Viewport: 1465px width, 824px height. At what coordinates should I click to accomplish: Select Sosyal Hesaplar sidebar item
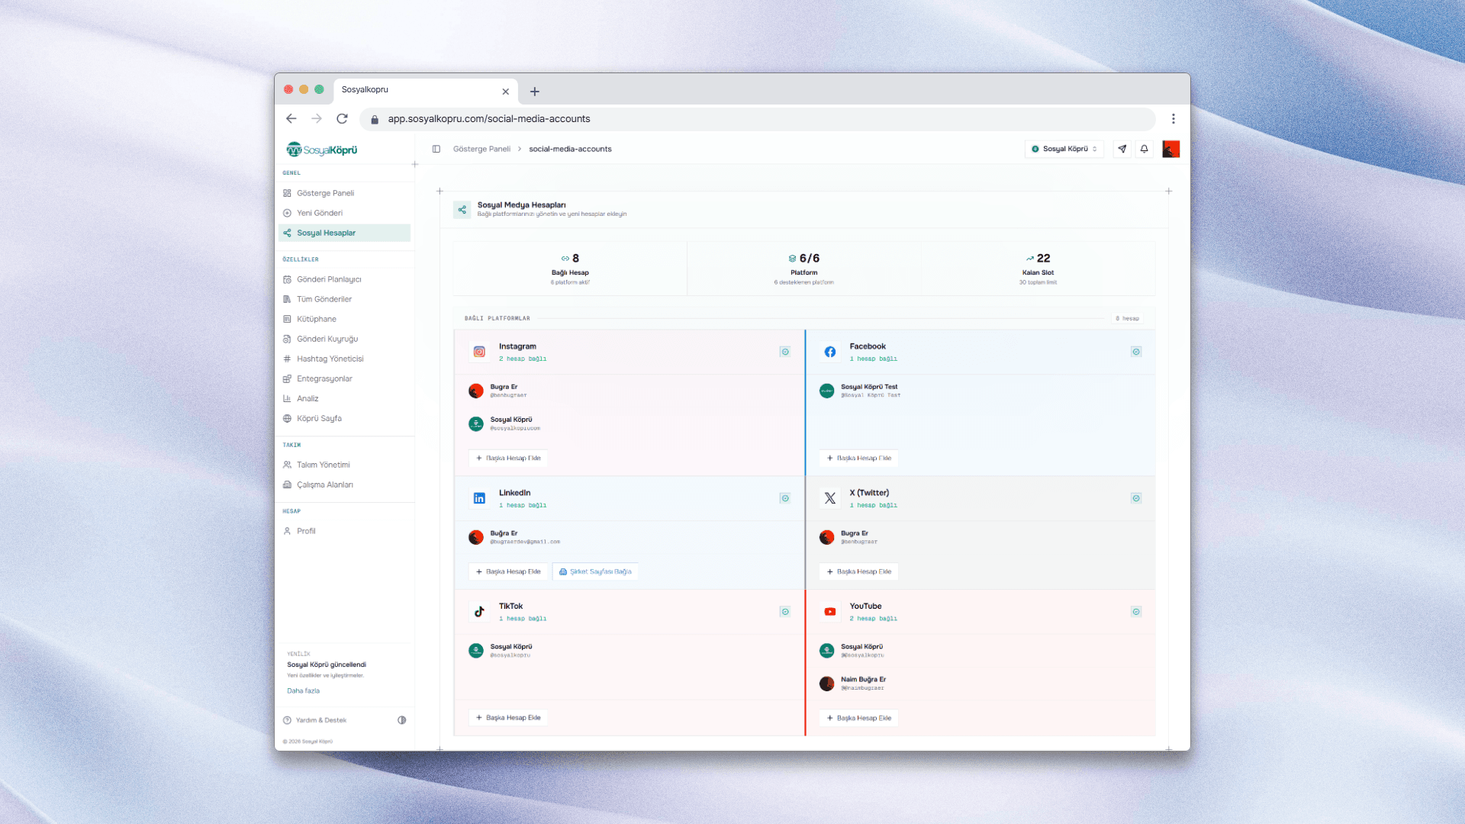click(346, 233)
